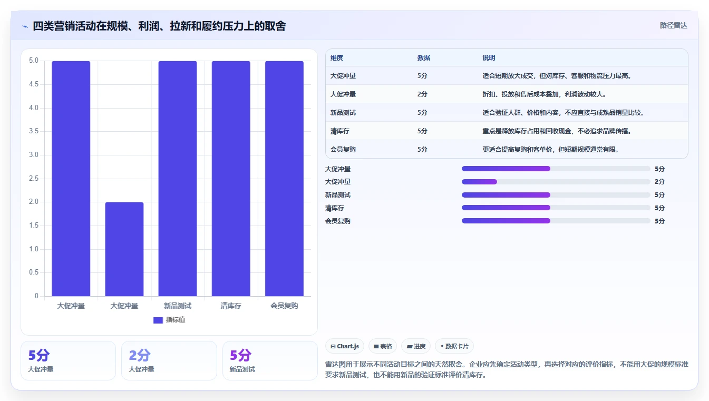The image size is (709, 401).
Task: Click the 表格 tag
Action: [383, 346]
